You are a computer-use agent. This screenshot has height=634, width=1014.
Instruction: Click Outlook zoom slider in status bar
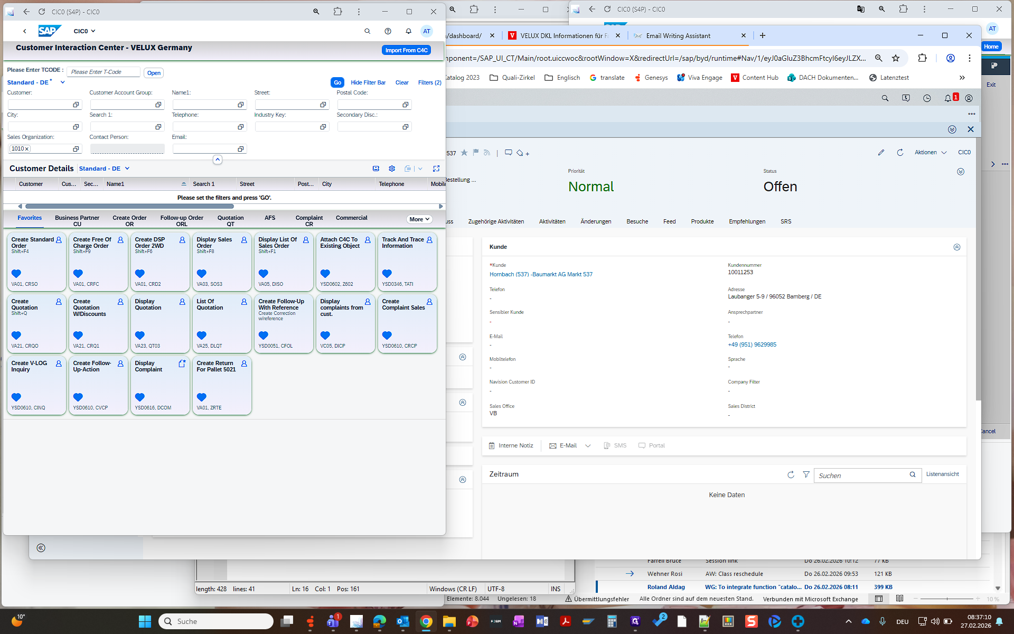pos(947,599)
